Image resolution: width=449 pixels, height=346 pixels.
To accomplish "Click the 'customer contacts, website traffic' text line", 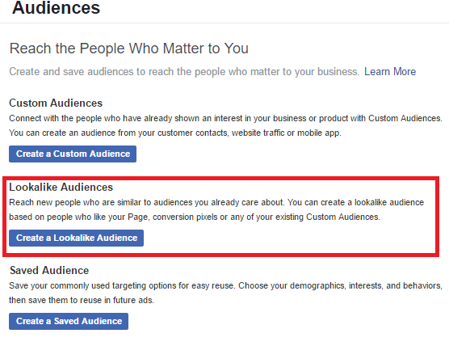I will pos(175,133).
